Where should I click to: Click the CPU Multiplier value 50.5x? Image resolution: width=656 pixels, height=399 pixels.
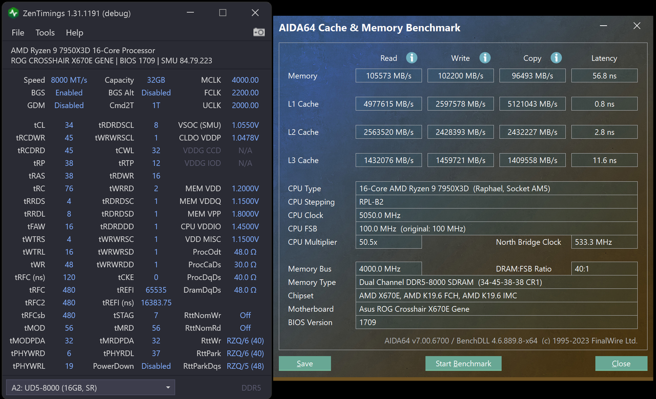(389, 242)
